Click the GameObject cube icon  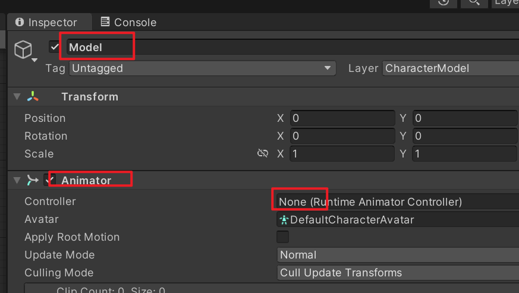pyautogui.click(x=23, y=49)
